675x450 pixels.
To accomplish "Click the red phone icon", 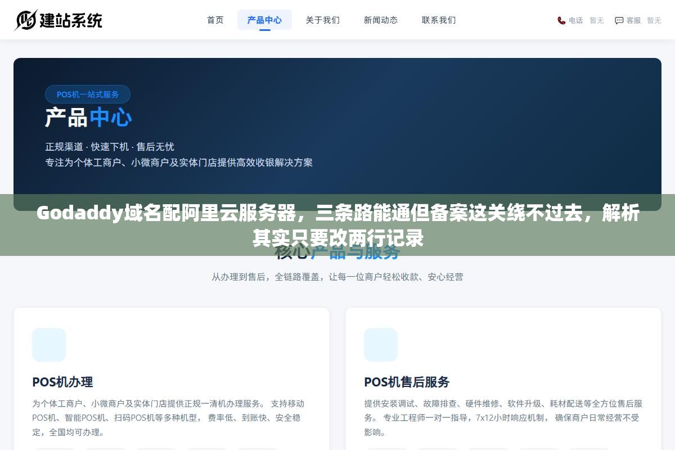I will pos(561,20).
